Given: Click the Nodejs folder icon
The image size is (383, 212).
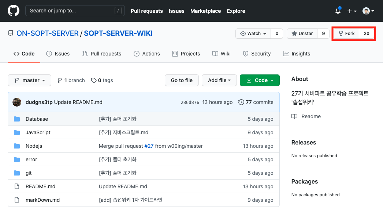Looking at the screenshot, I should pyautogui.click(x=17, y=146).
